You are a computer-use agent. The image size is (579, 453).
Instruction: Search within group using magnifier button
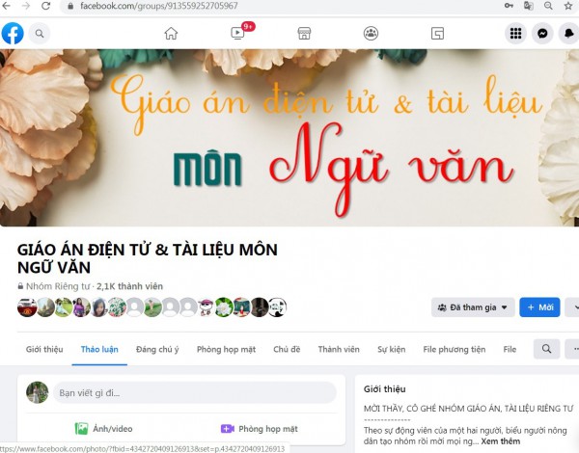546,349
